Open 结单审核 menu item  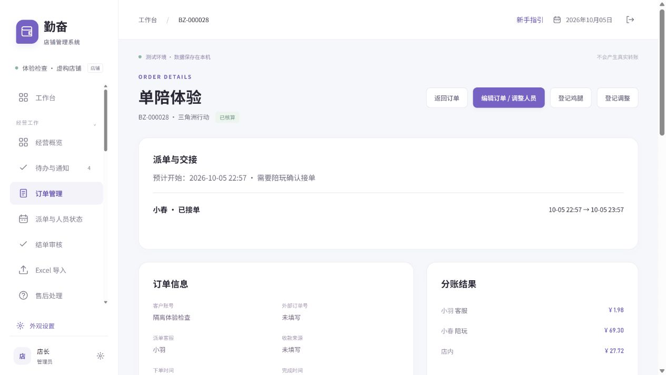tap(56, 244)
